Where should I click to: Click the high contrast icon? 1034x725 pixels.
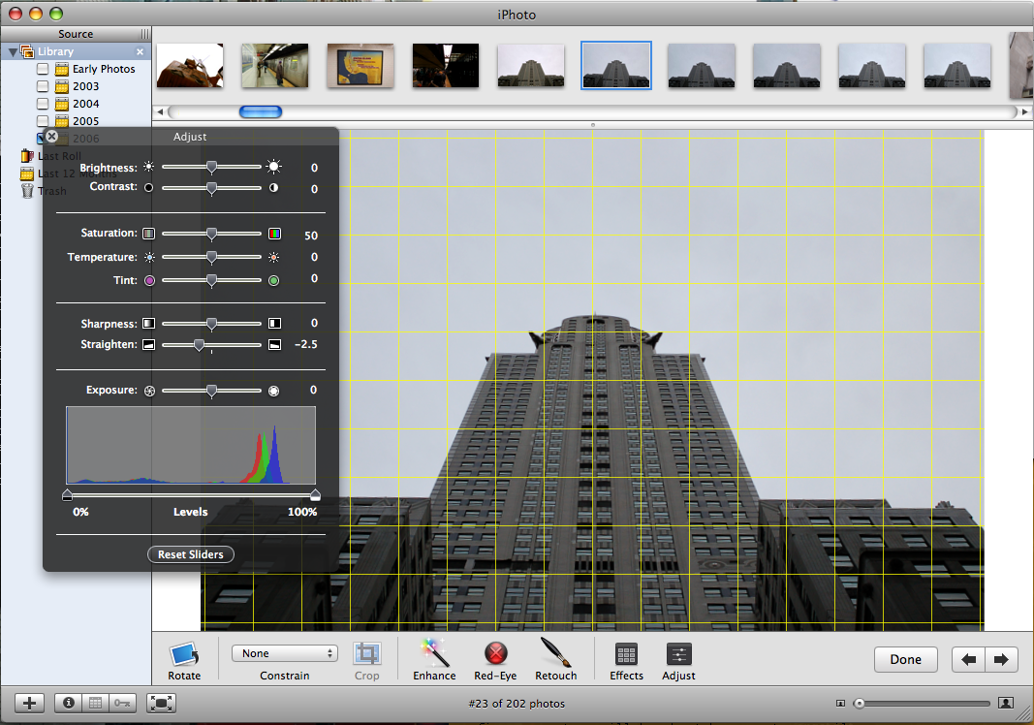[x=273, y=187]
